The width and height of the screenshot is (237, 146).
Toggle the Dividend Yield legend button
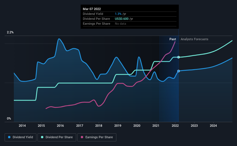click(20, 137)
